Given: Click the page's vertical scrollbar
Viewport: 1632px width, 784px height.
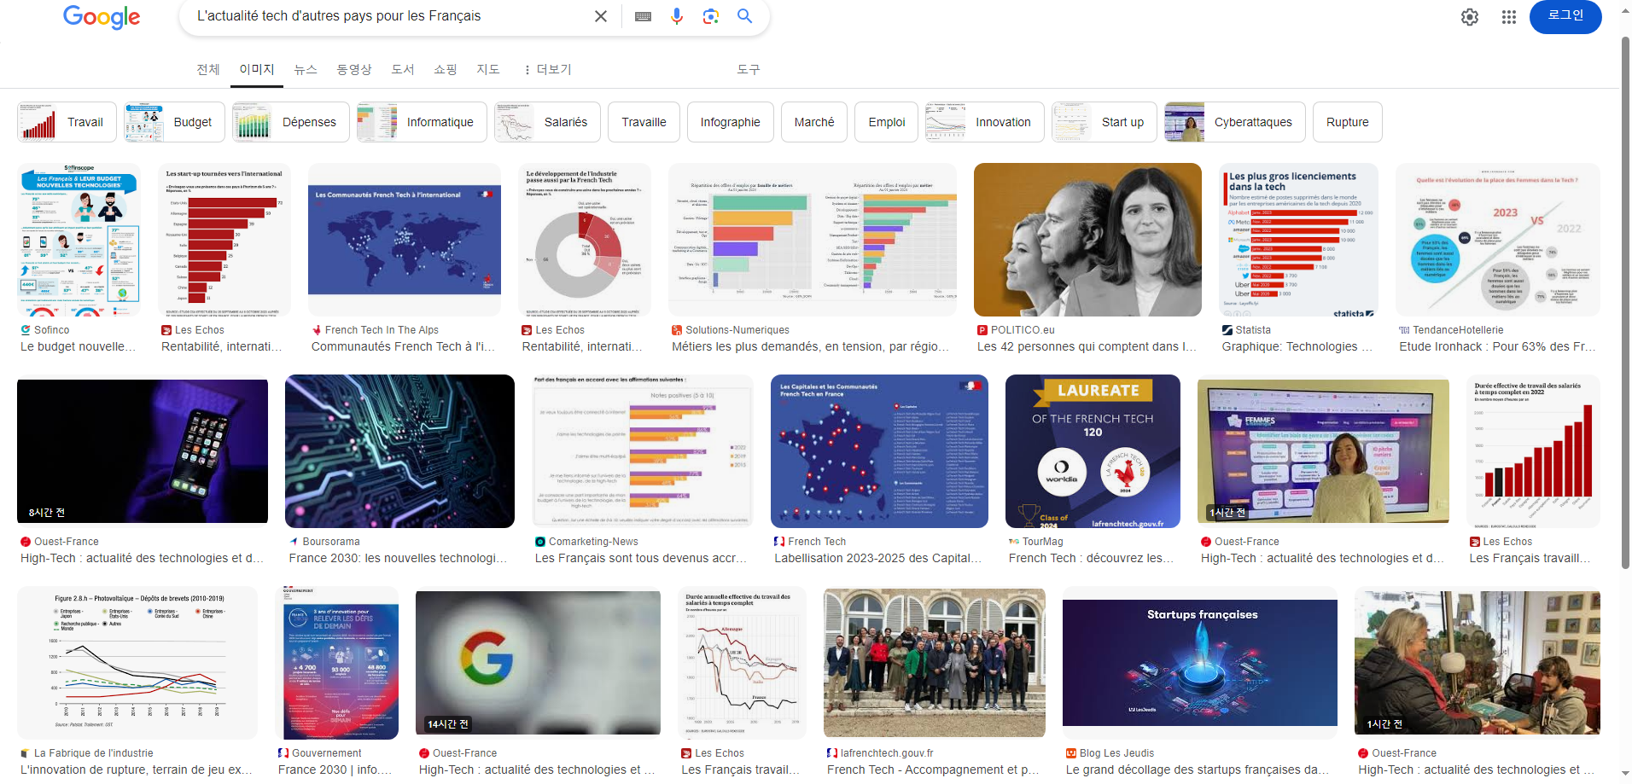Looking at the screenshot, I should (x=1626, y=303).
